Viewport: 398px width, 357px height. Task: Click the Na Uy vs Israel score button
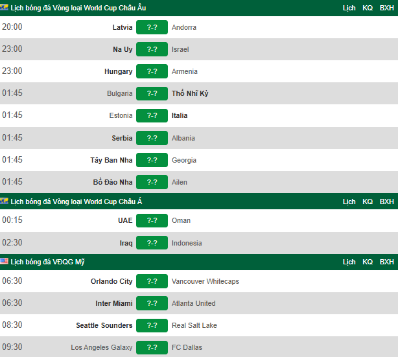(152, 49)
